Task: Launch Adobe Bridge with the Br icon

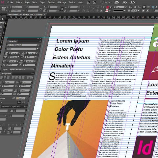Action: (89, 2)
